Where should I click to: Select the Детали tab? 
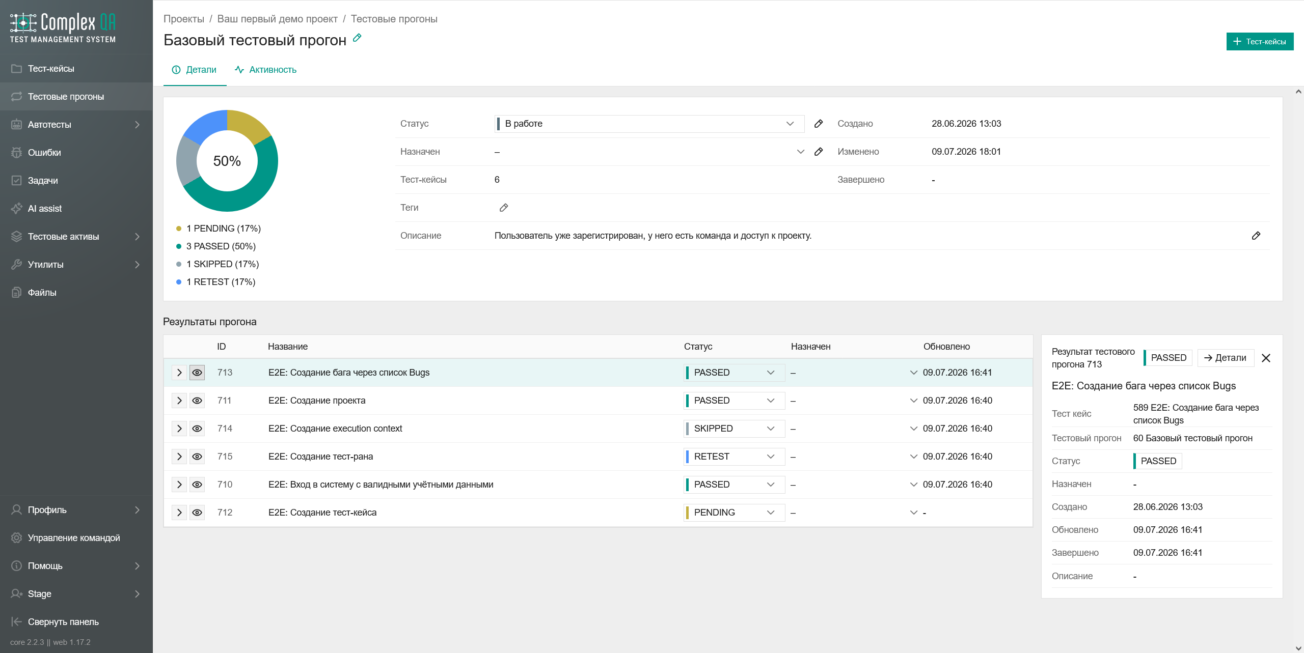pos(195,70)
